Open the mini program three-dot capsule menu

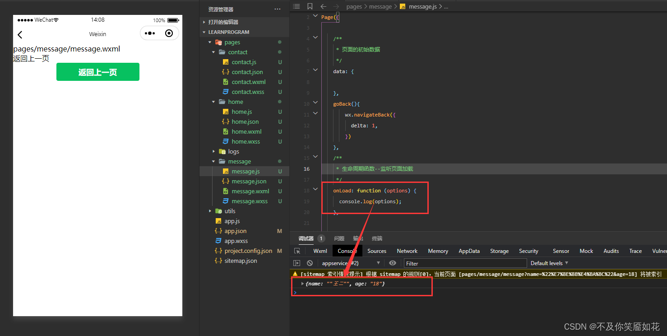150,33
